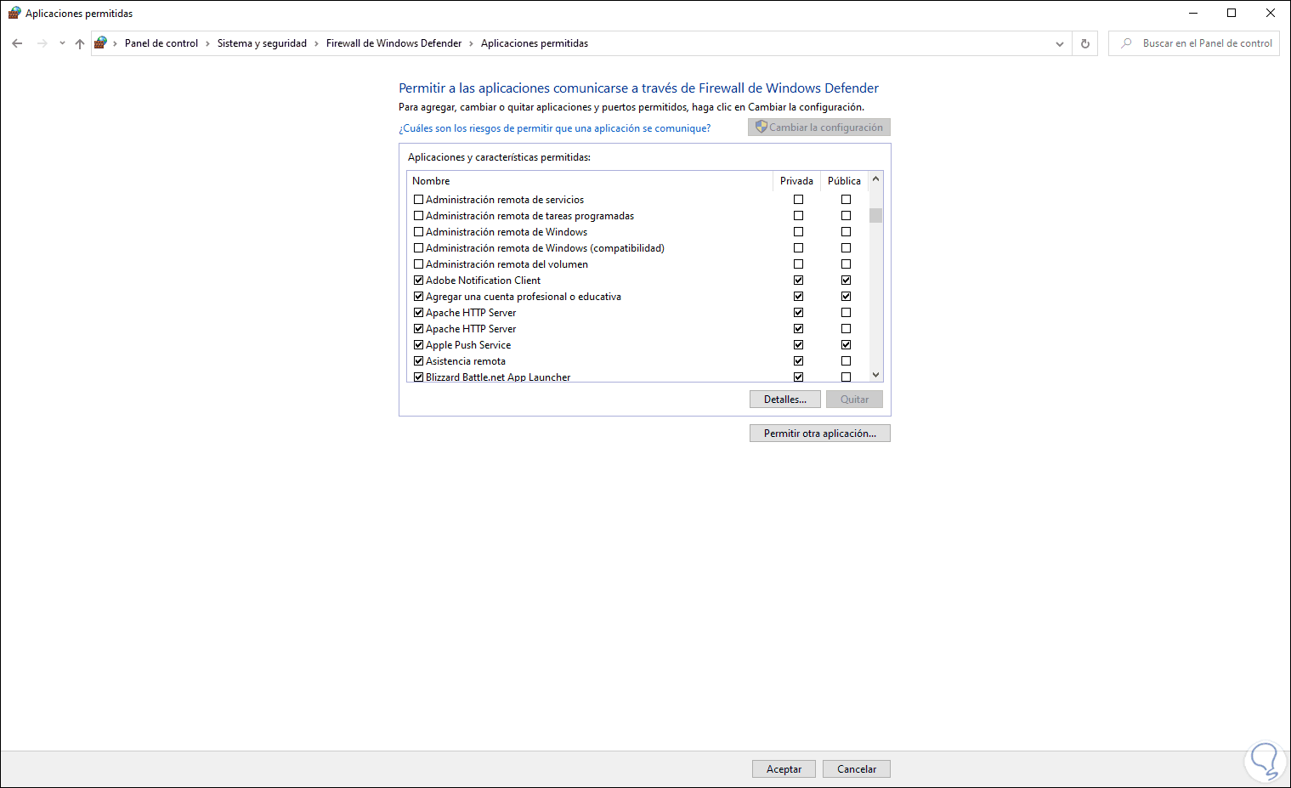Screen dimensions: 1291x788
Task: Click the Pública column header
Action: click(x=844, y=181)
